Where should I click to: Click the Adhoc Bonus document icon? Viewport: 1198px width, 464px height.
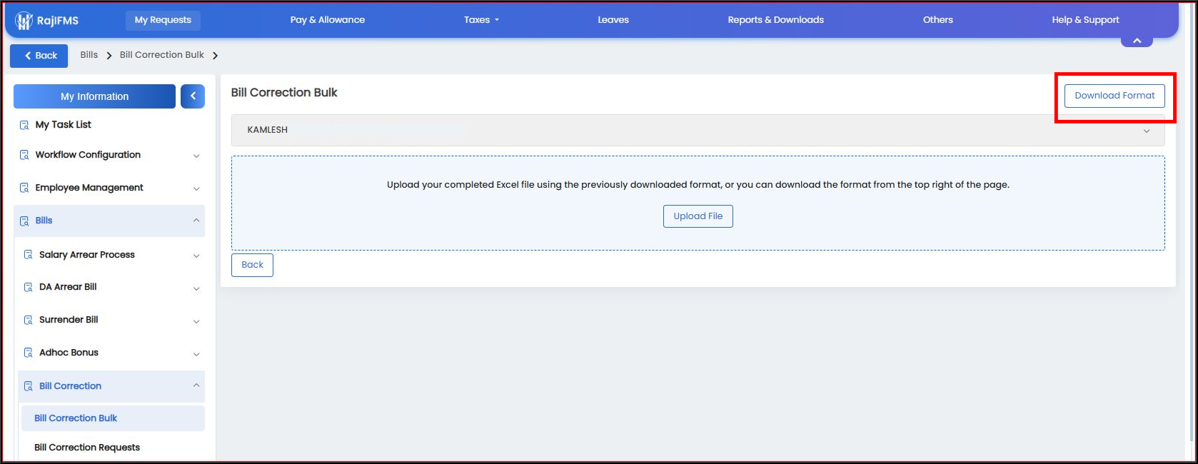[29, 353]
